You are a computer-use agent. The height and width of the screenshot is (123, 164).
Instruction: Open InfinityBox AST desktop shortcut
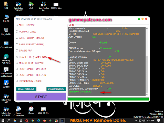(x=6, y=98)
